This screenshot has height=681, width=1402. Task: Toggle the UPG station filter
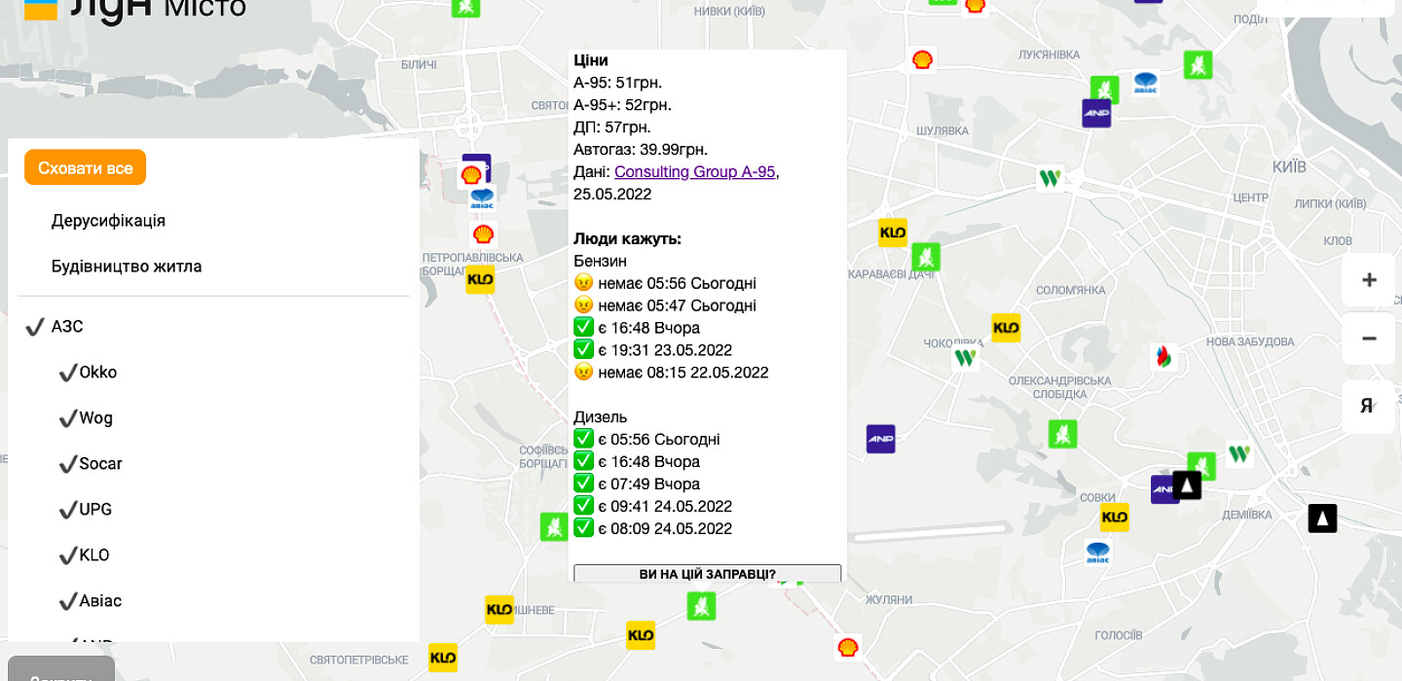pos(67,510)
